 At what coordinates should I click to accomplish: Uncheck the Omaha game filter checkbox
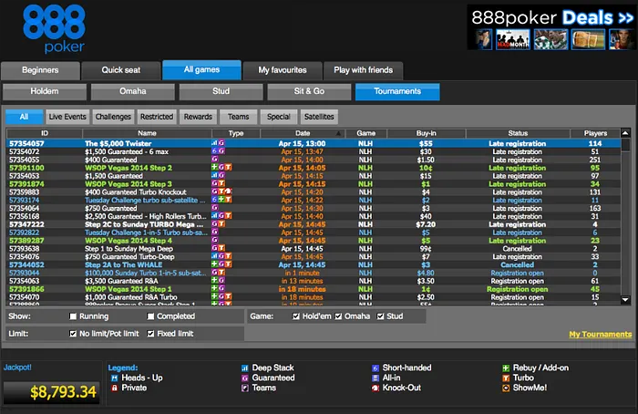(338, 316)
